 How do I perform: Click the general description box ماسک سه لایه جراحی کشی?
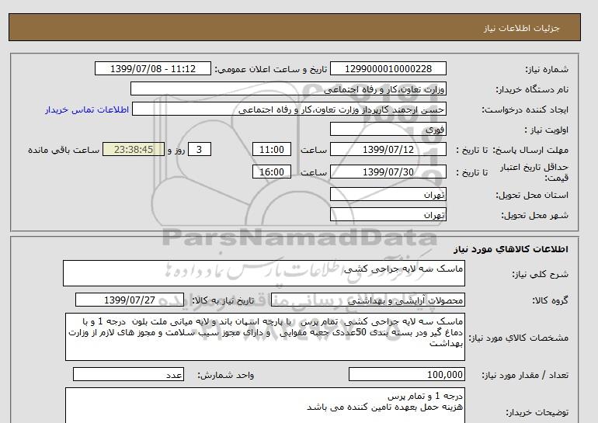point(264,273)
